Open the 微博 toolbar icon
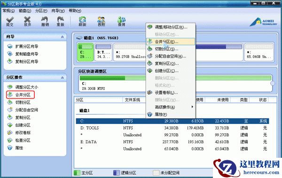This screenshot has width=282, height=178. [x=121, y=22]
